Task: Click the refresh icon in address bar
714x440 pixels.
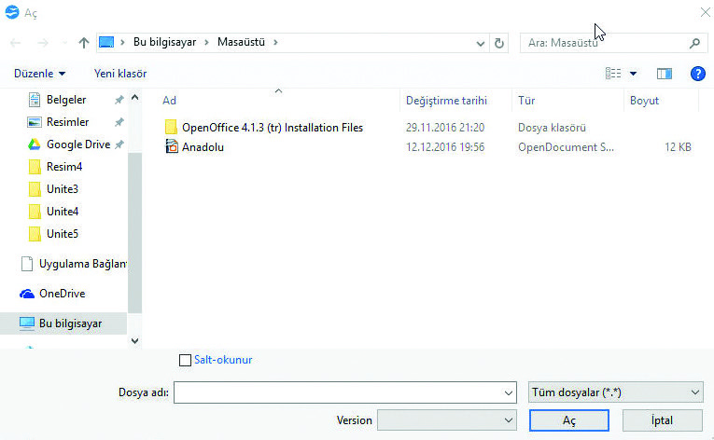Action: 500,43
